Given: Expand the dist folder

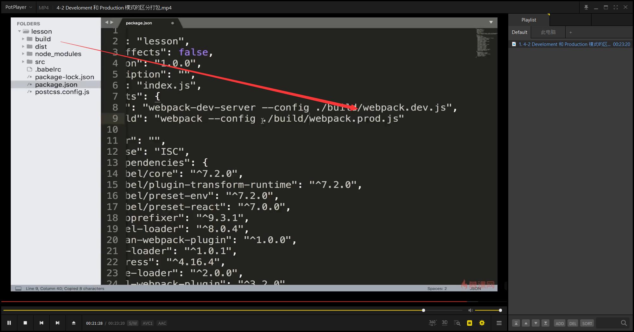Looking at the screenshot, I should [23, 46].
